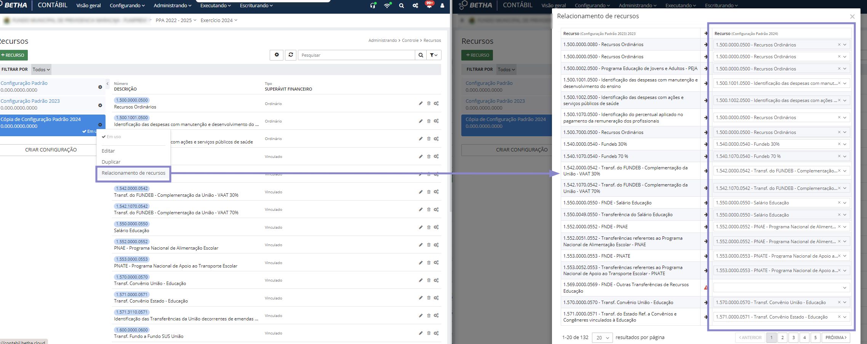Click the magnifier search button beside Pesquisar
This screenshot has height=344, width=867.
click(421, 55)
